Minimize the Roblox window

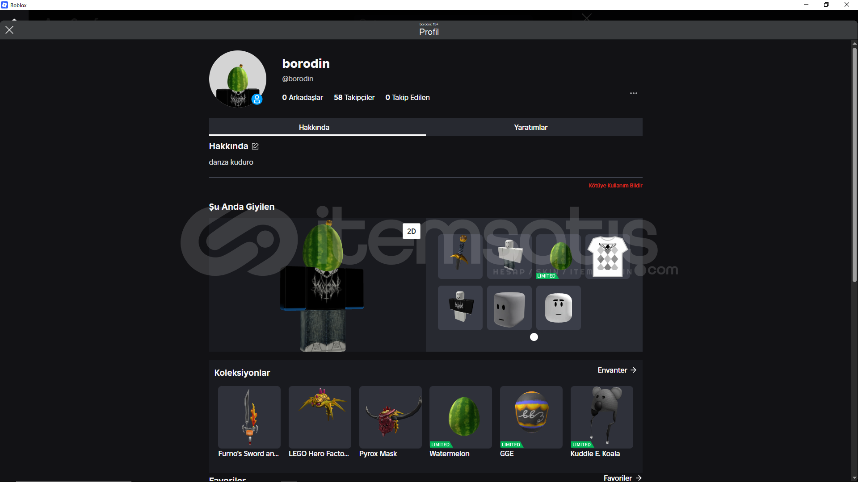pos(806,5)
